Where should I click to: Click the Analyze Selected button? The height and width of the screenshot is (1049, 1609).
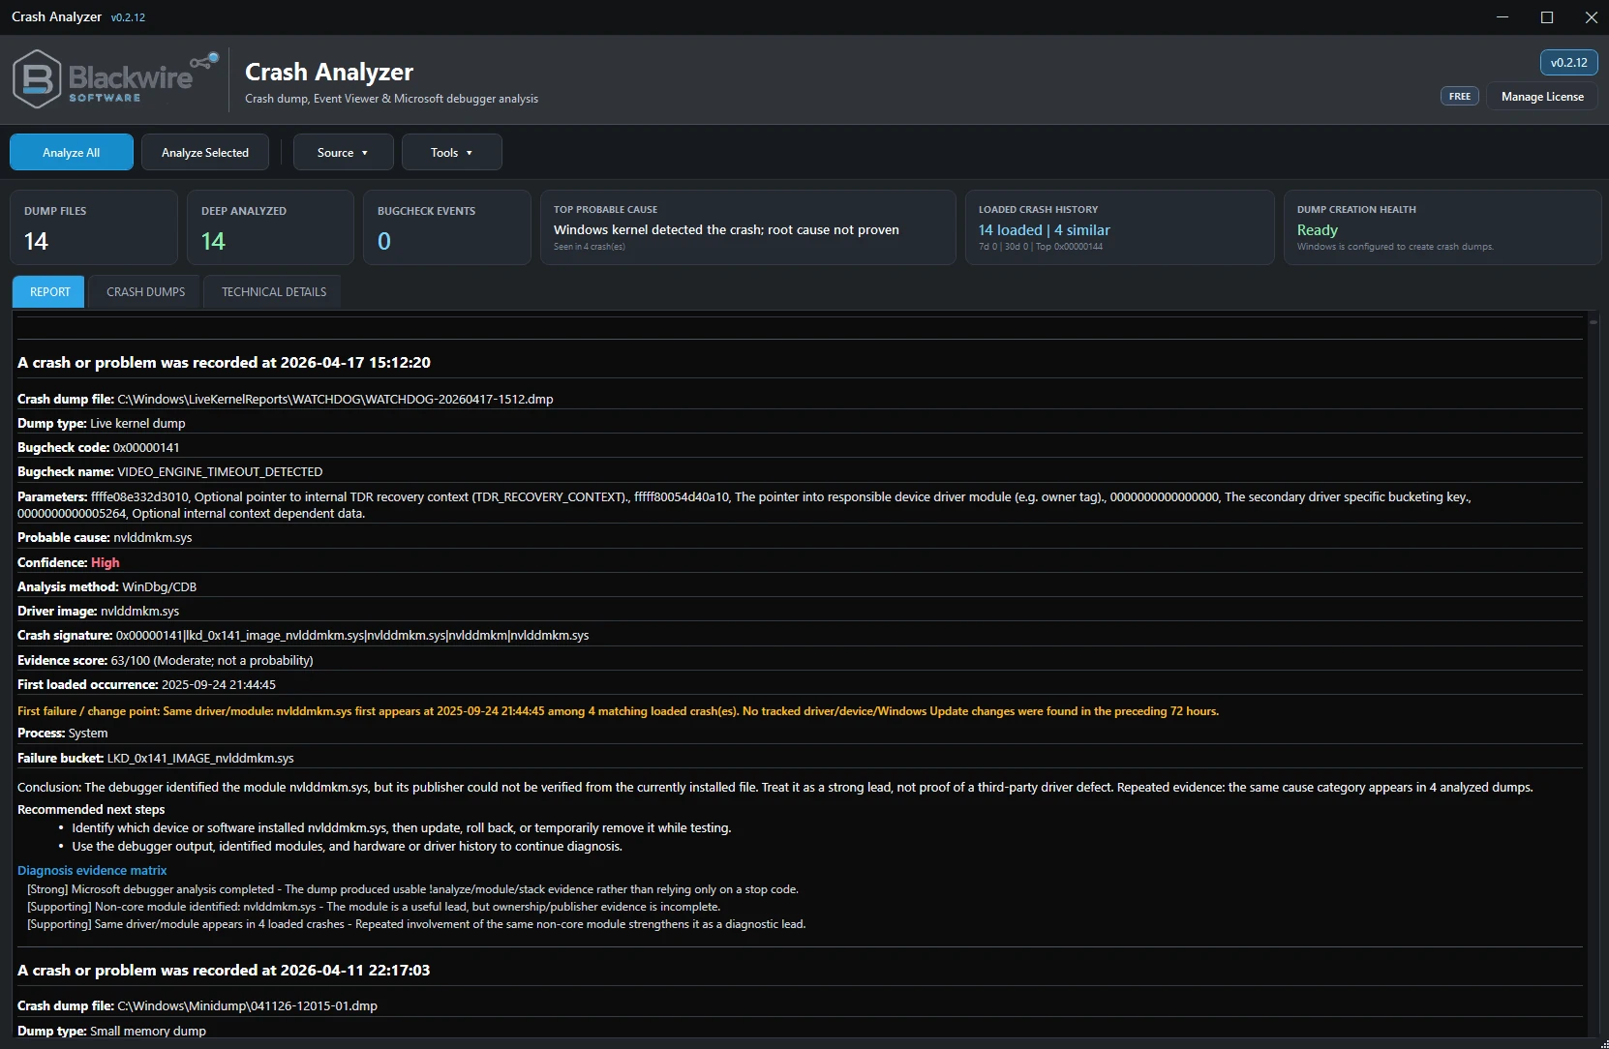[205, 152]
